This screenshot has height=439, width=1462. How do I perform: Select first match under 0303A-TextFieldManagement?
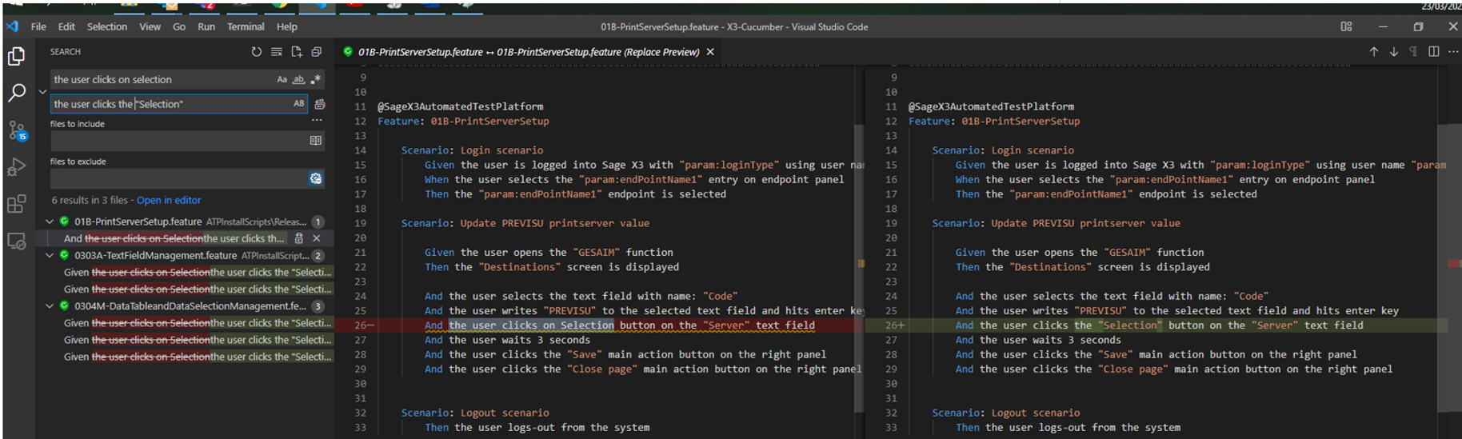[198, 273]
